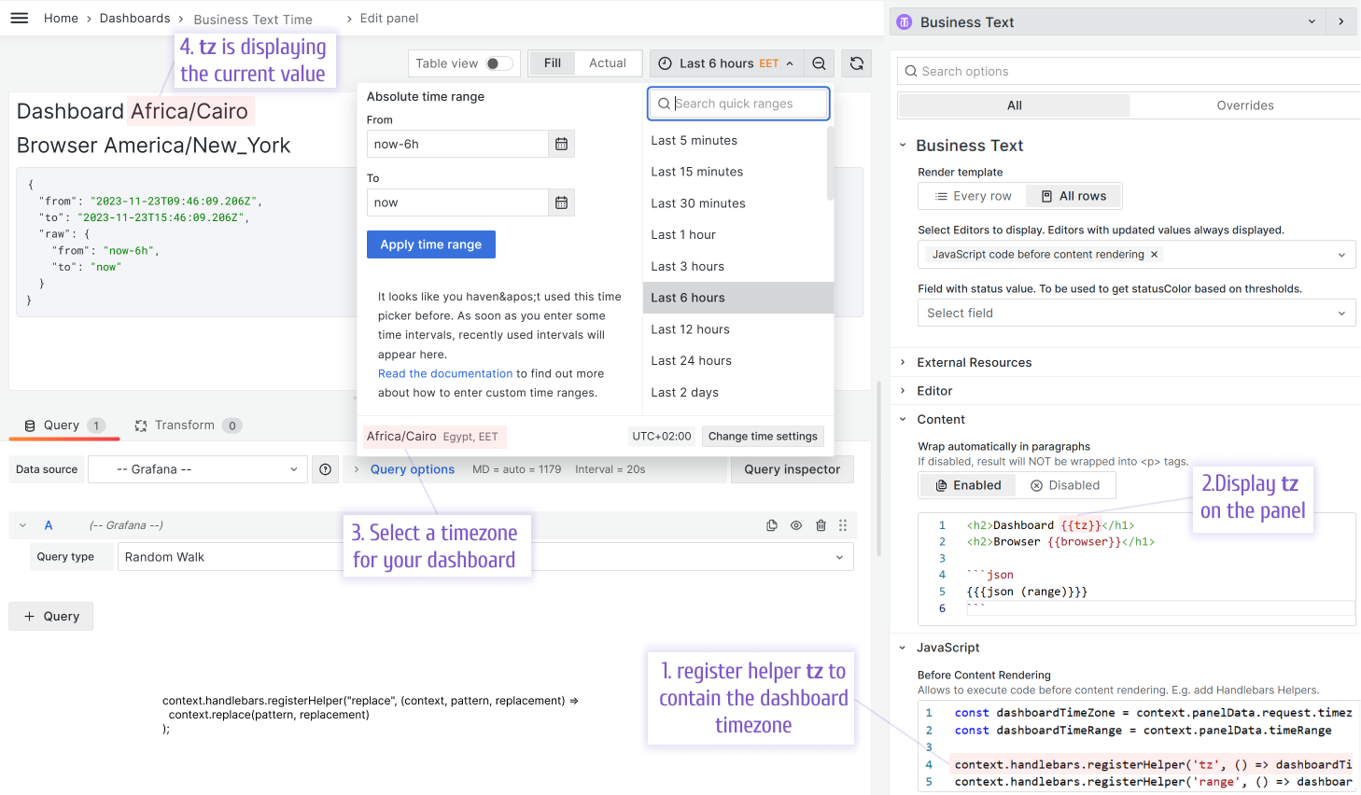Grab the drag handle for query A
The height and width of the screenshot is (795, 1361).
(843, 525)
